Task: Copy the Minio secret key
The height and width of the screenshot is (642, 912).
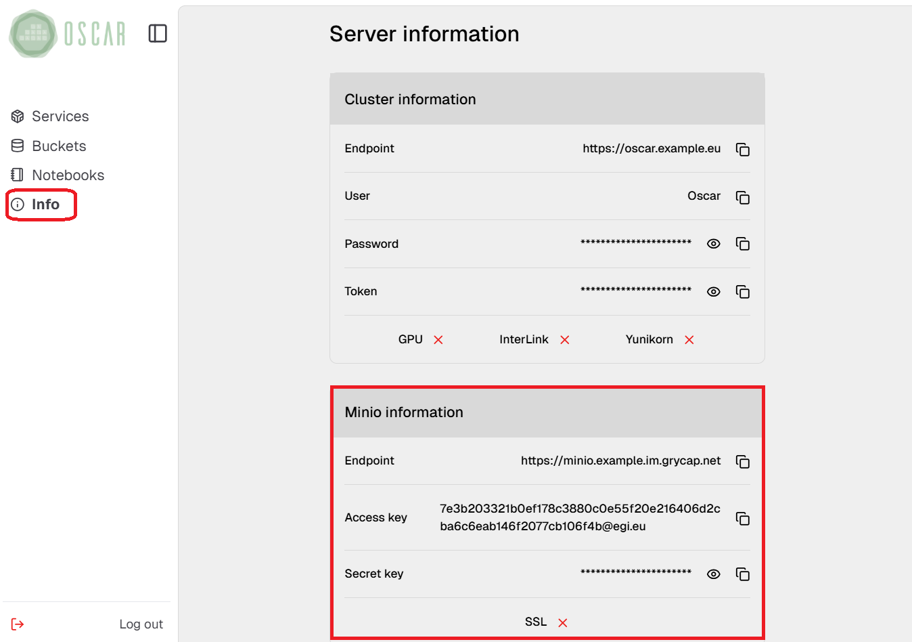Action: point(742,574)
